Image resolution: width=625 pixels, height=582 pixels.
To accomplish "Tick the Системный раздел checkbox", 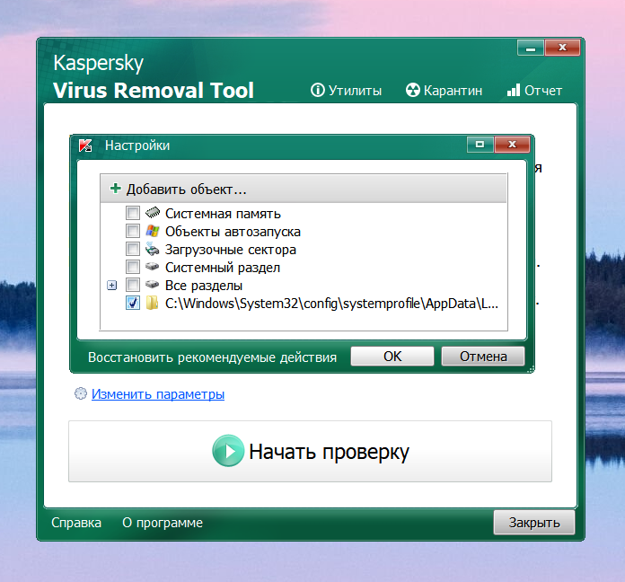I will (x=133, y=267).
